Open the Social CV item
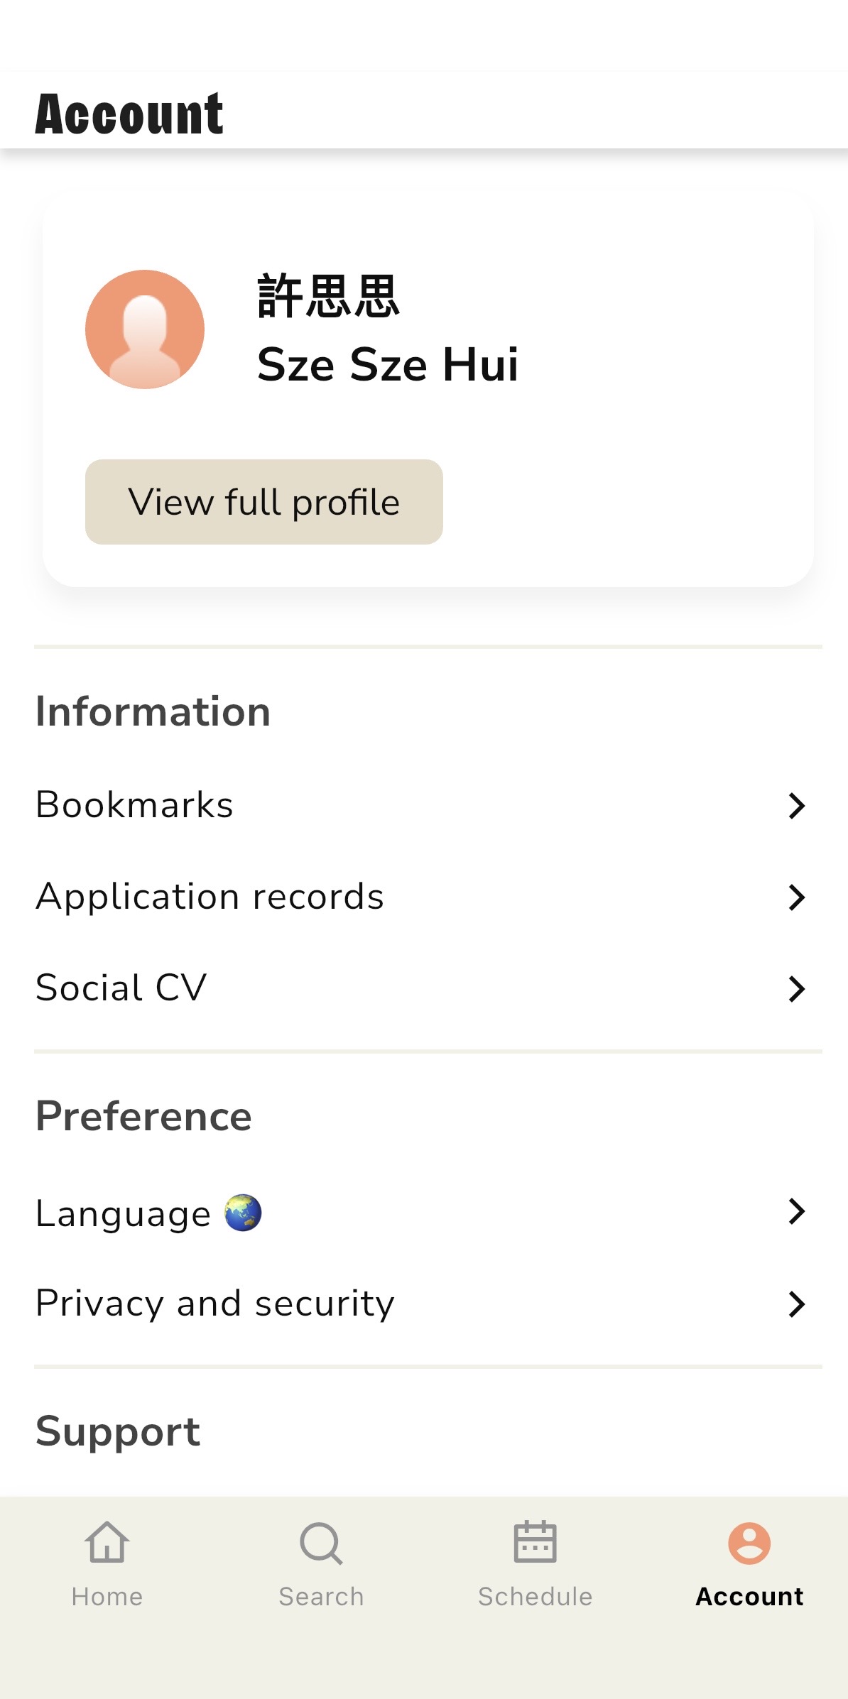 [x=121, y=988]
